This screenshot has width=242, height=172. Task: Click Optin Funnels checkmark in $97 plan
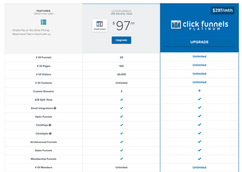coord(122,116)
